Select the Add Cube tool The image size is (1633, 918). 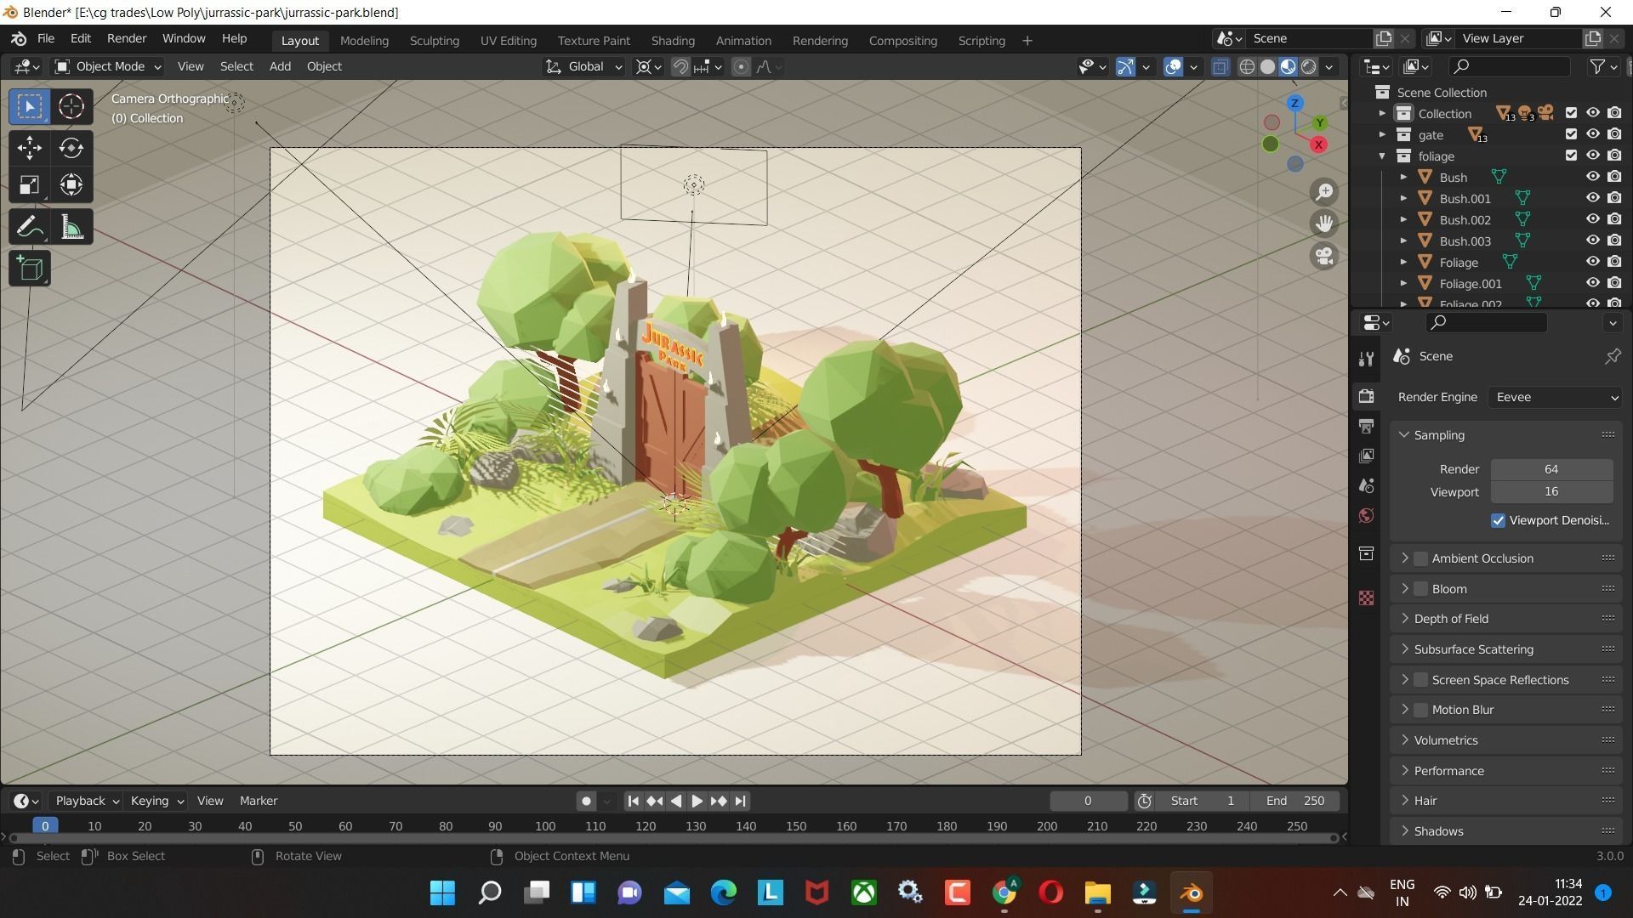(x=30, y=269)
